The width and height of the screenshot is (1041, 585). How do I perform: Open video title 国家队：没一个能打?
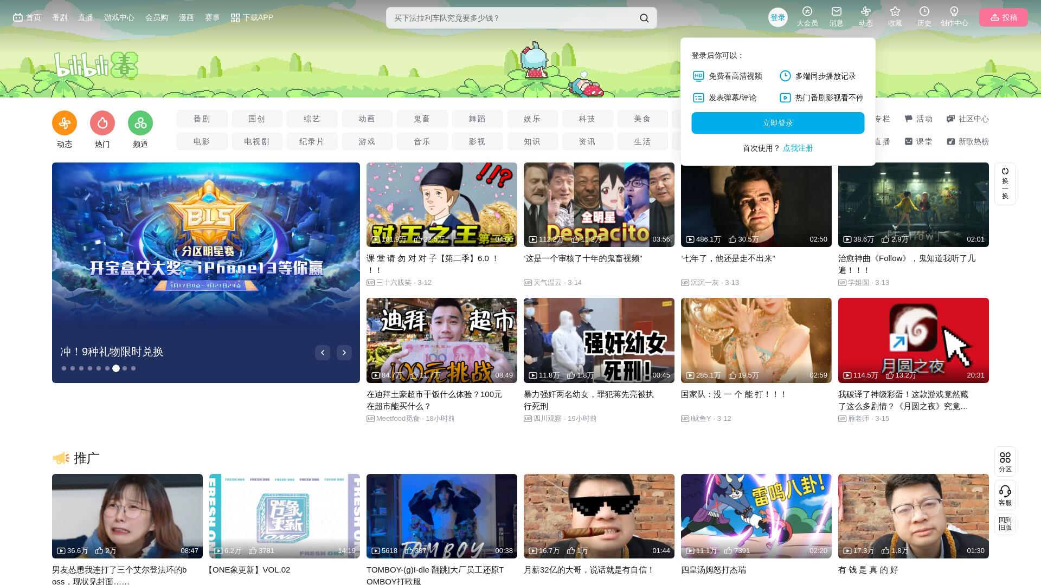pyautogui.click(x=734, y=394)
